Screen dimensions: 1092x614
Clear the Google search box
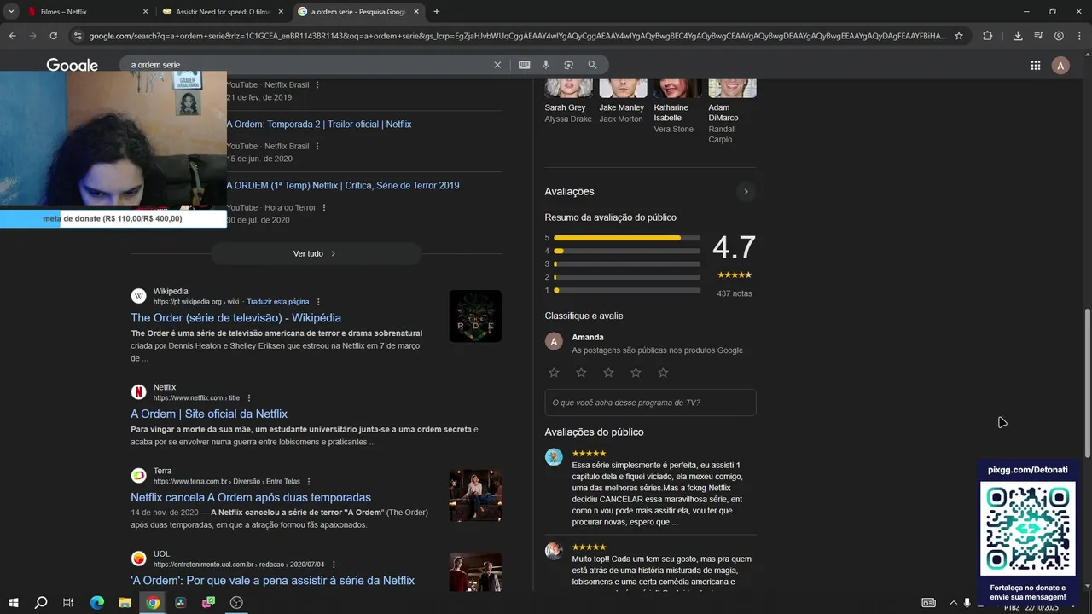point(497,65)
